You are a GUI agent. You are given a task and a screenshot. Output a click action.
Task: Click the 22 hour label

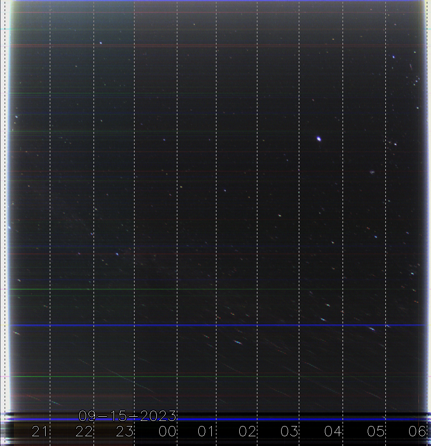[x=84, y=431]
